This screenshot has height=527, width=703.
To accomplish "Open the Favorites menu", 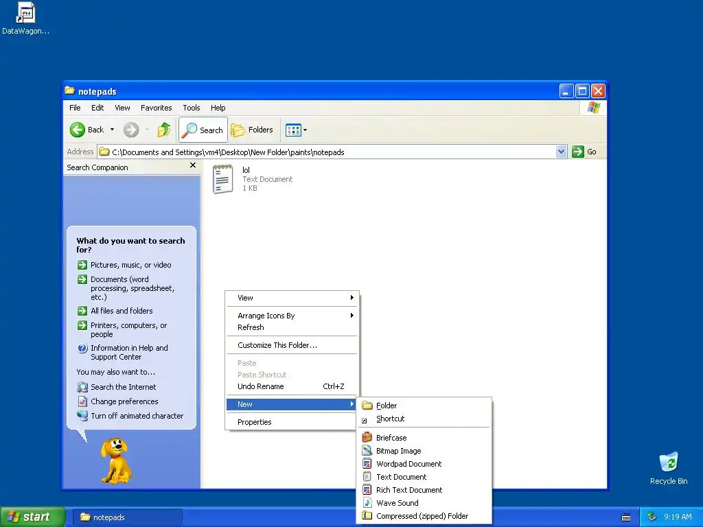I will tap(156, 108).
